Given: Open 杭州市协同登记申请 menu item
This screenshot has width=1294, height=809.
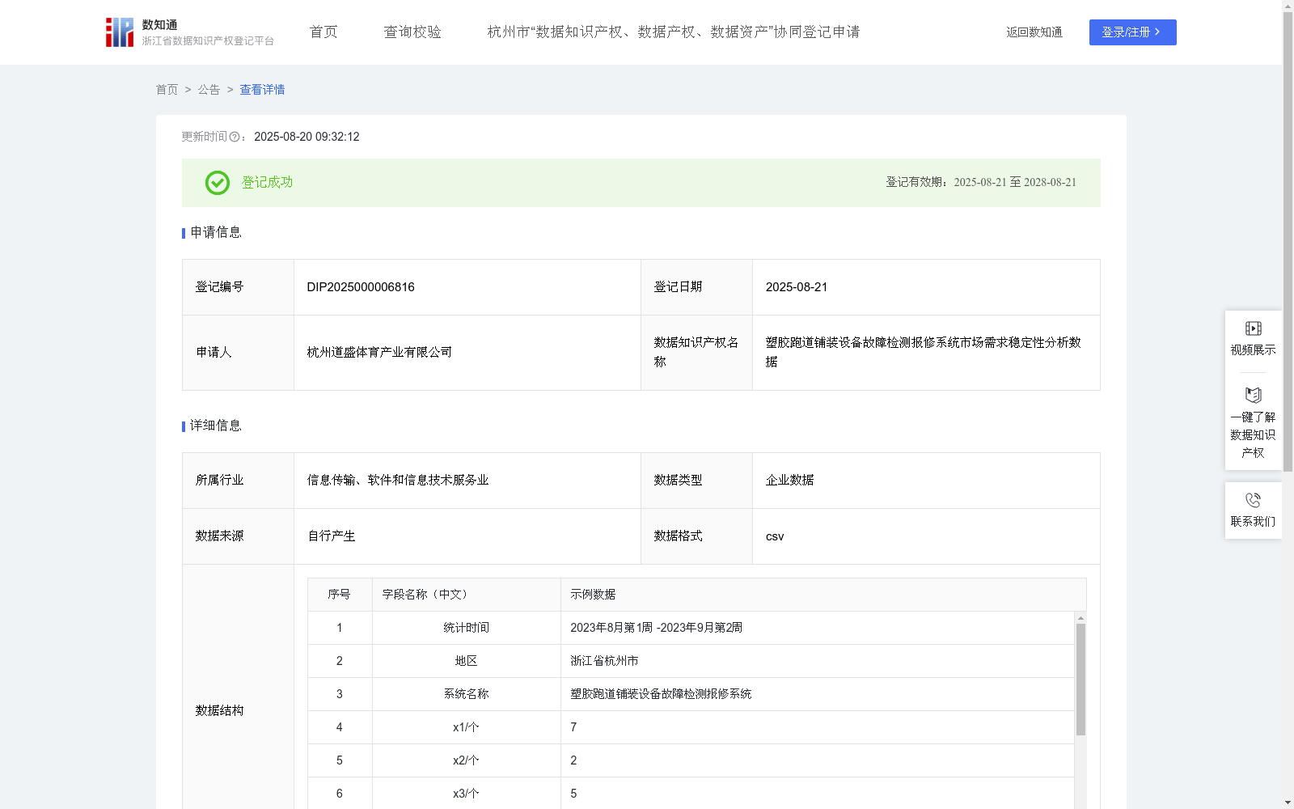Looking at the screenshot, I should point(673,32).
